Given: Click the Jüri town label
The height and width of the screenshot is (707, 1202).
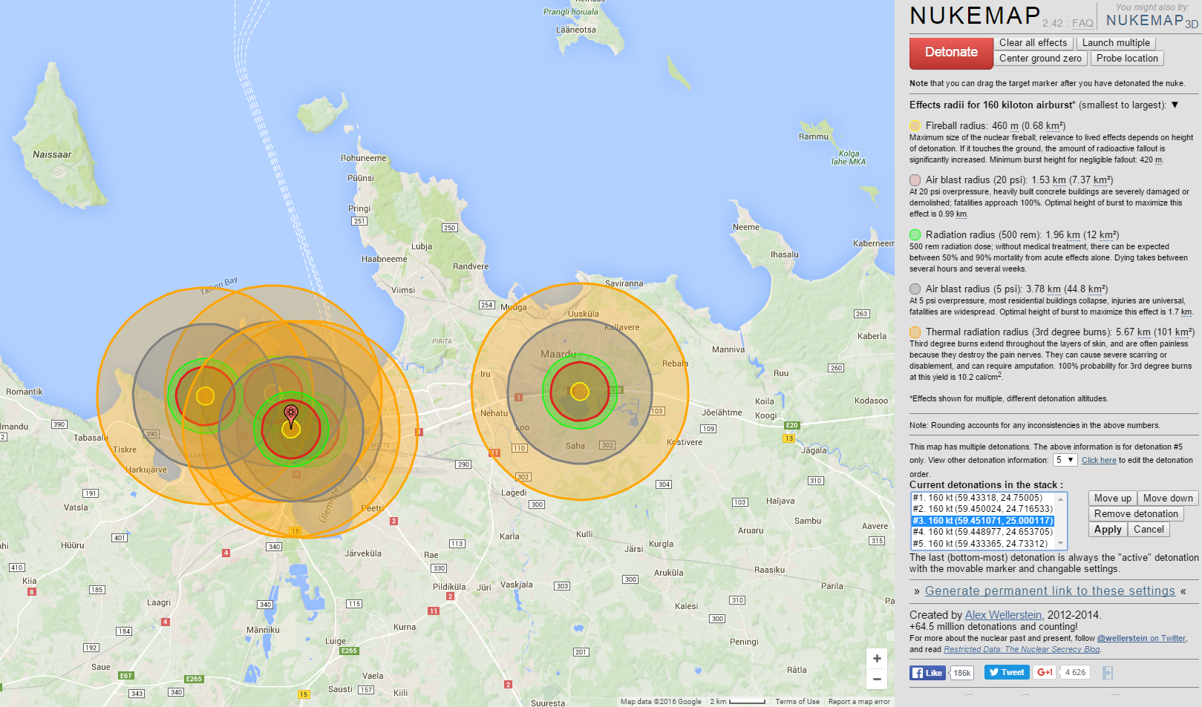Looking at the screenshot, I should tap(484, 588).
